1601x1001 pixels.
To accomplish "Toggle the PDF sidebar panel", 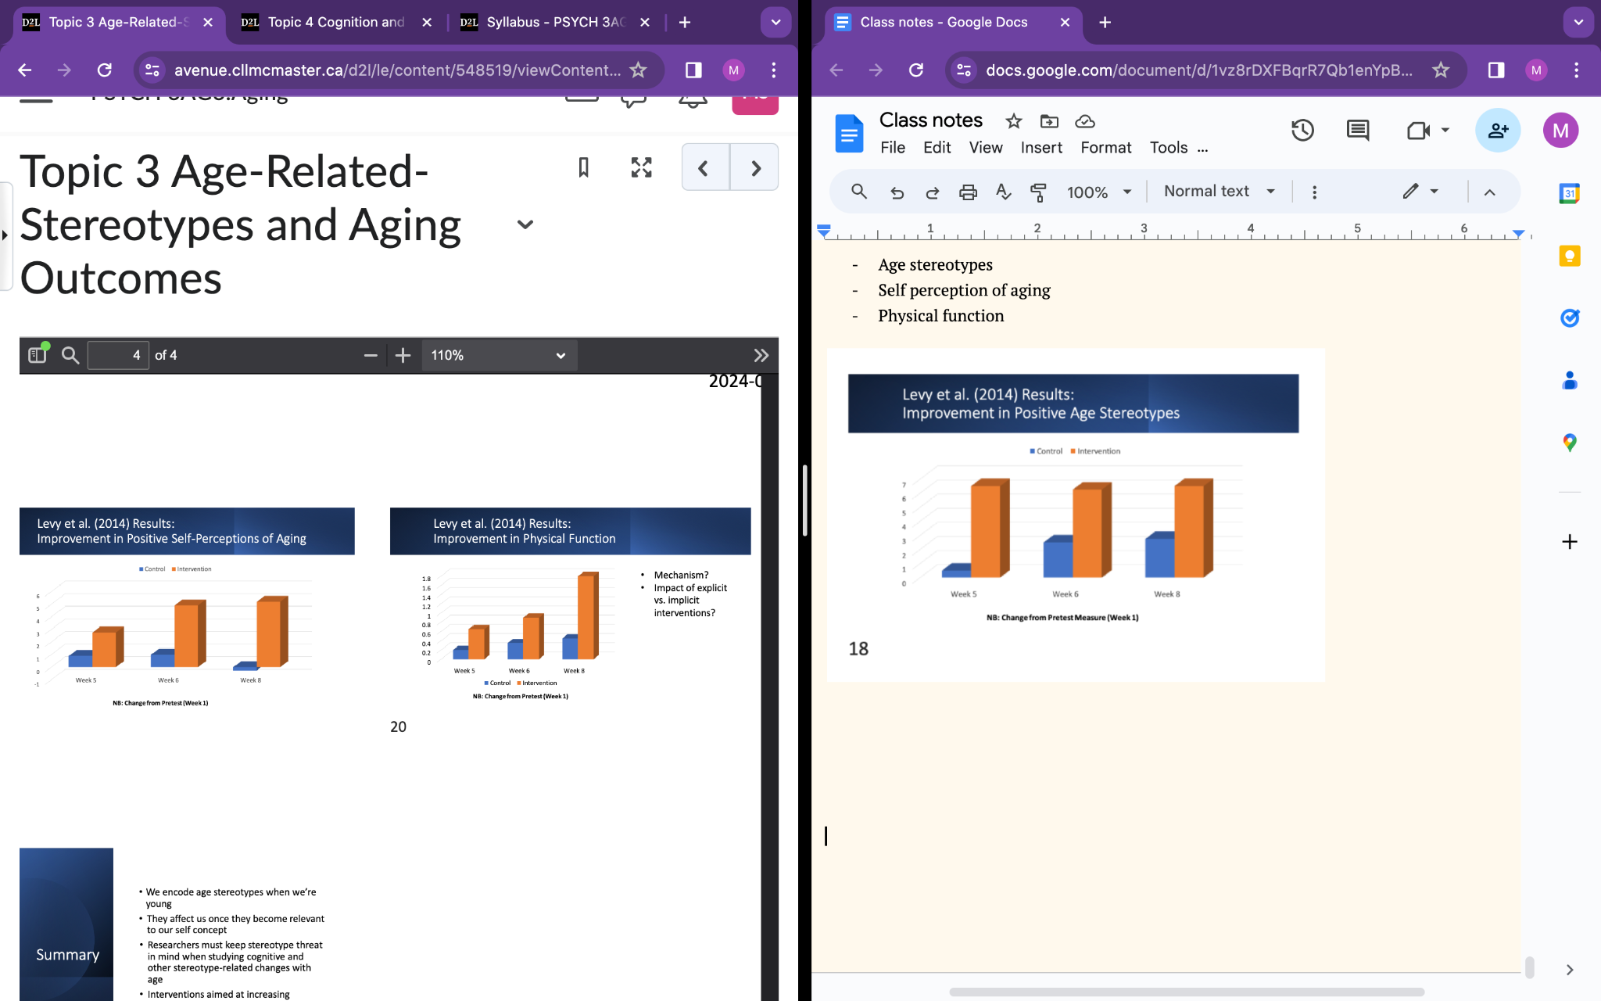I will [38, 356].
